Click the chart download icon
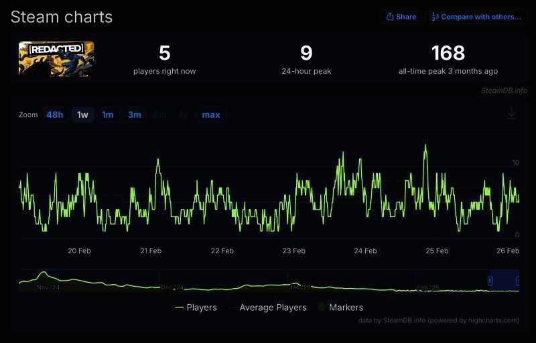This screenshot has width=536, height=343. [x=512, y=114]
